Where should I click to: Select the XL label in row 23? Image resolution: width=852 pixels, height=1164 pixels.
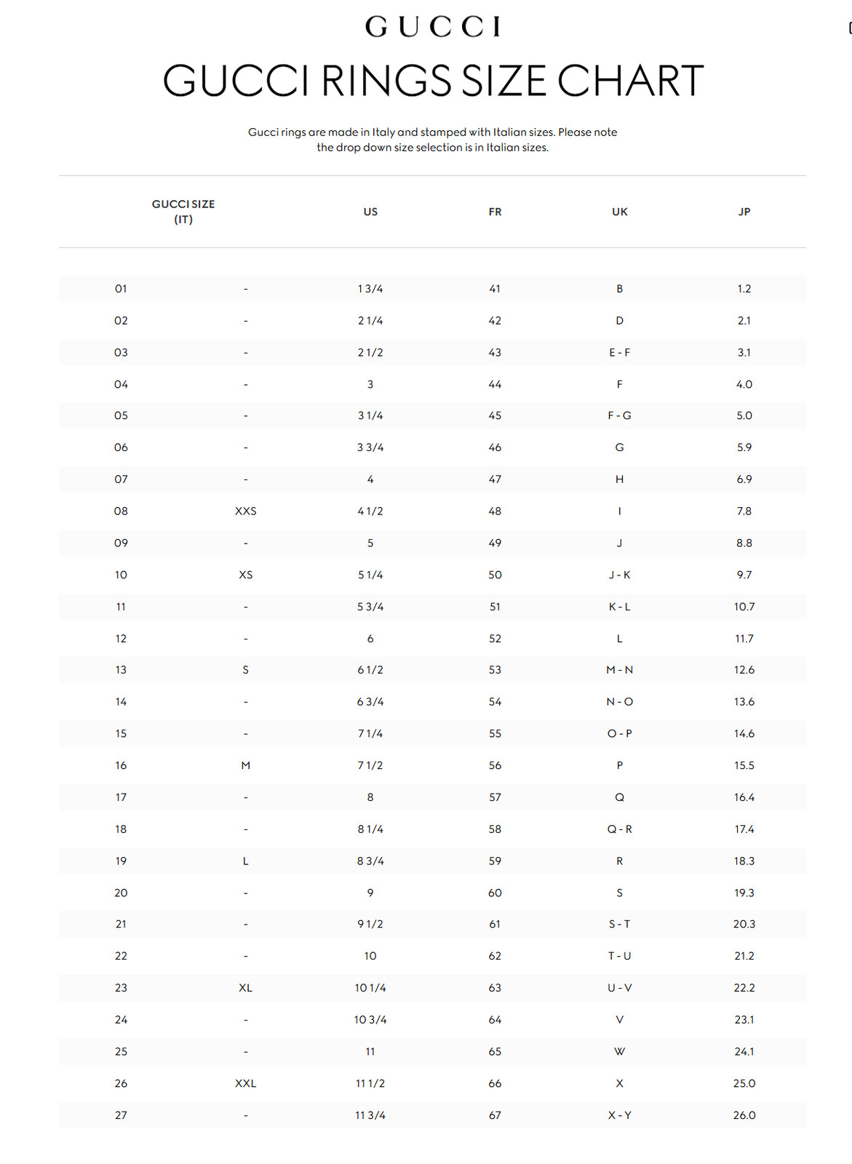(x=245, y=988)
